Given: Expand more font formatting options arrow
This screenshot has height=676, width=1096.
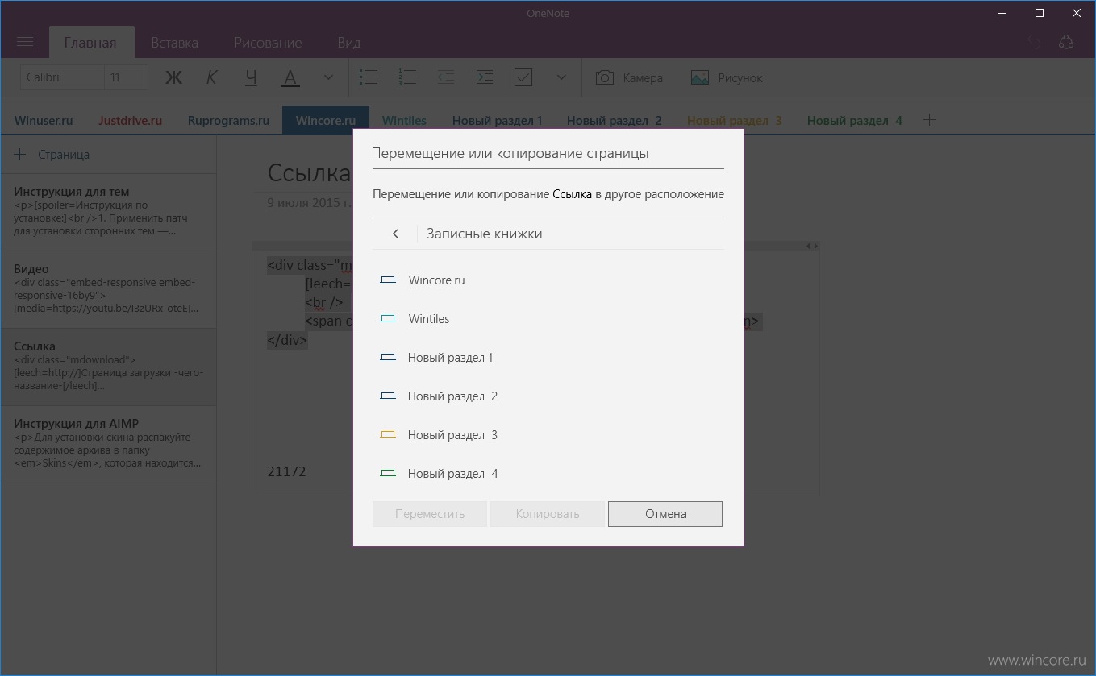Looking at the screenshot, I should 328,77.
